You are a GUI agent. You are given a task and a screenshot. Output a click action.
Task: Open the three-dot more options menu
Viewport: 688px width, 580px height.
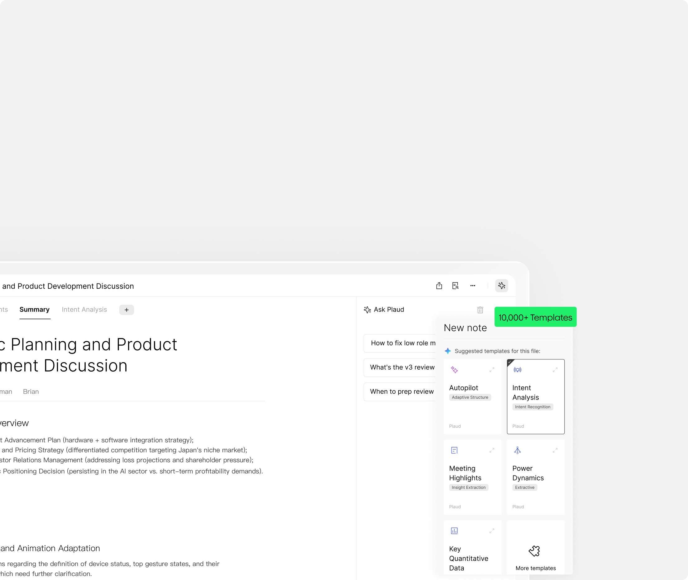(x=473, y=286)
